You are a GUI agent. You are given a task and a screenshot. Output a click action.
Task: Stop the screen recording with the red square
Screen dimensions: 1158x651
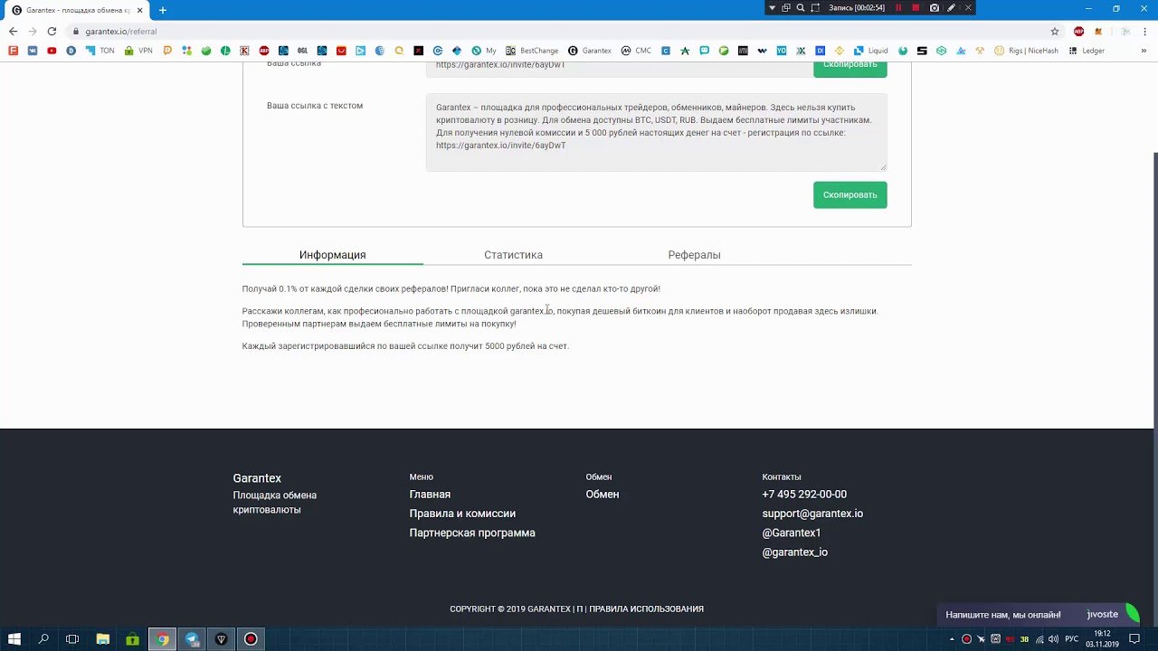point(916,7)
